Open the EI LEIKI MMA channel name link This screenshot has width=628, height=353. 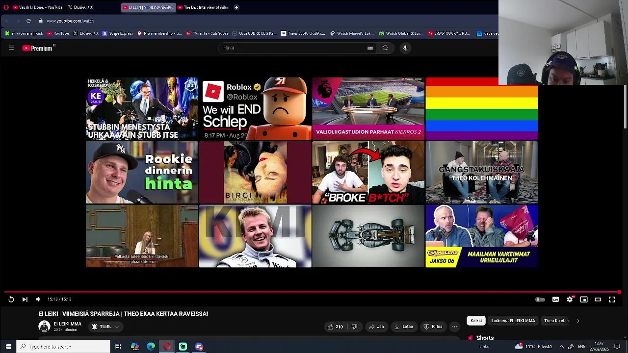click(x=68, y=324)
